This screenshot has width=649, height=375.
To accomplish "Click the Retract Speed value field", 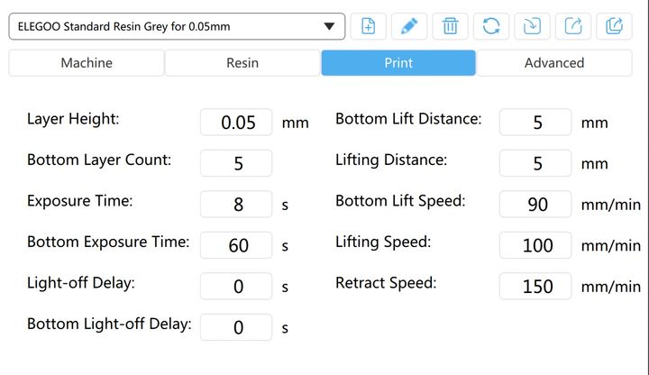I will (x=535, y=286).
